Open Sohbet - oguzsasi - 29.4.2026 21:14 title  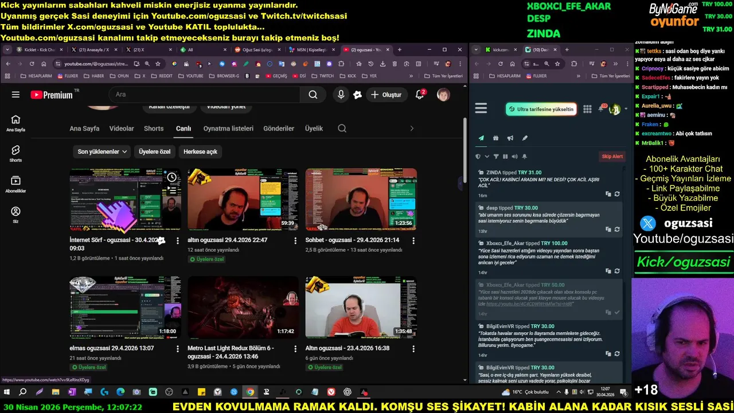tap(352, 240)
